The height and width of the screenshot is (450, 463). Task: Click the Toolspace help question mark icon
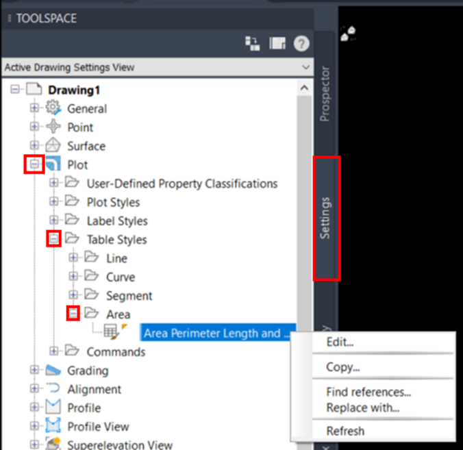301,44
